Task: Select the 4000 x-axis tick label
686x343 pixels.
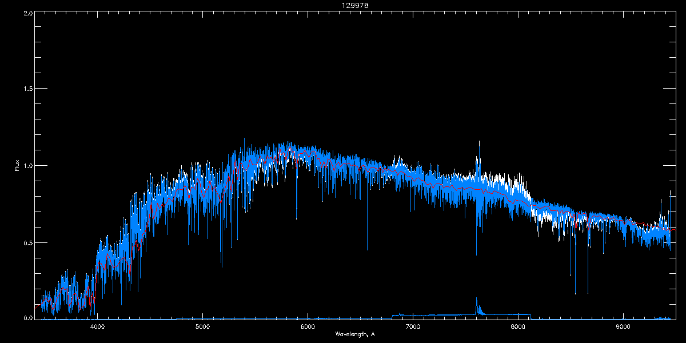Action: 97,326
